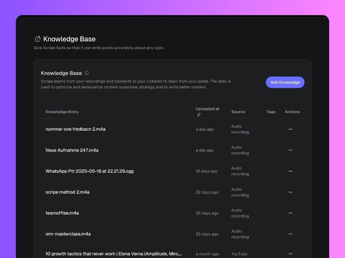Click the YouTube source label
Image resolution: width=345 pixels, height=258 pixels.
(x=239, y=254)
